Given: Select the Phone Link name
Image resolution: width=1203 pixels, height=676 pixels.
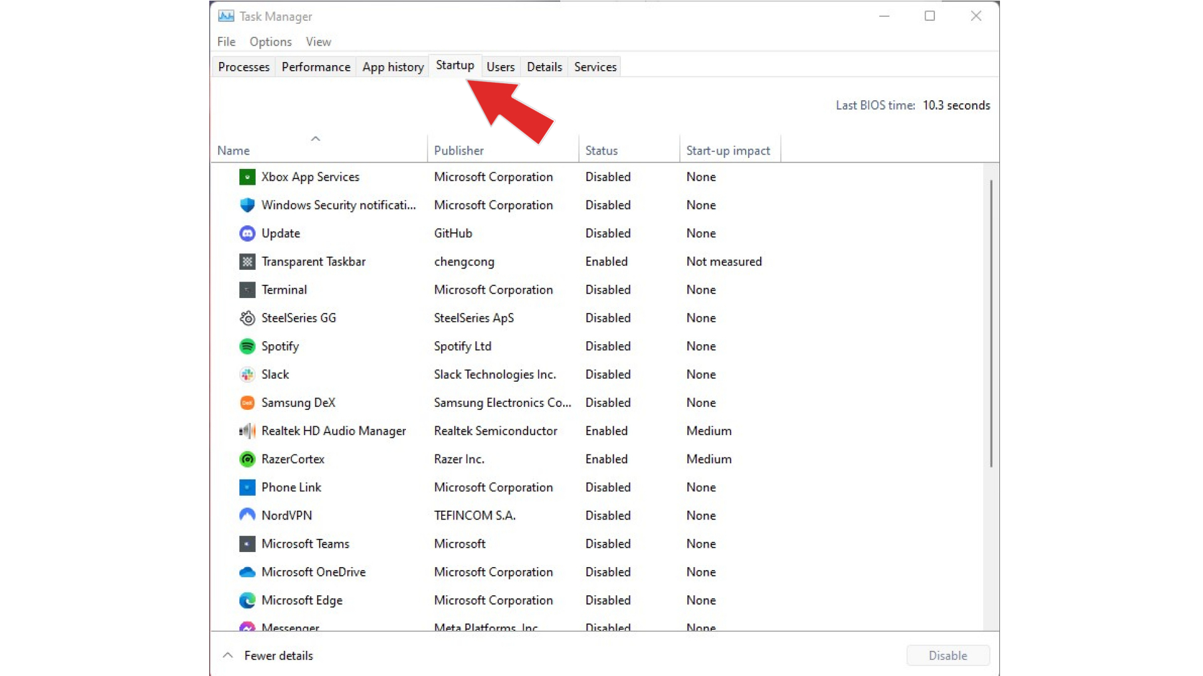Looking at the screenshot, I should (x=291, y=487).
